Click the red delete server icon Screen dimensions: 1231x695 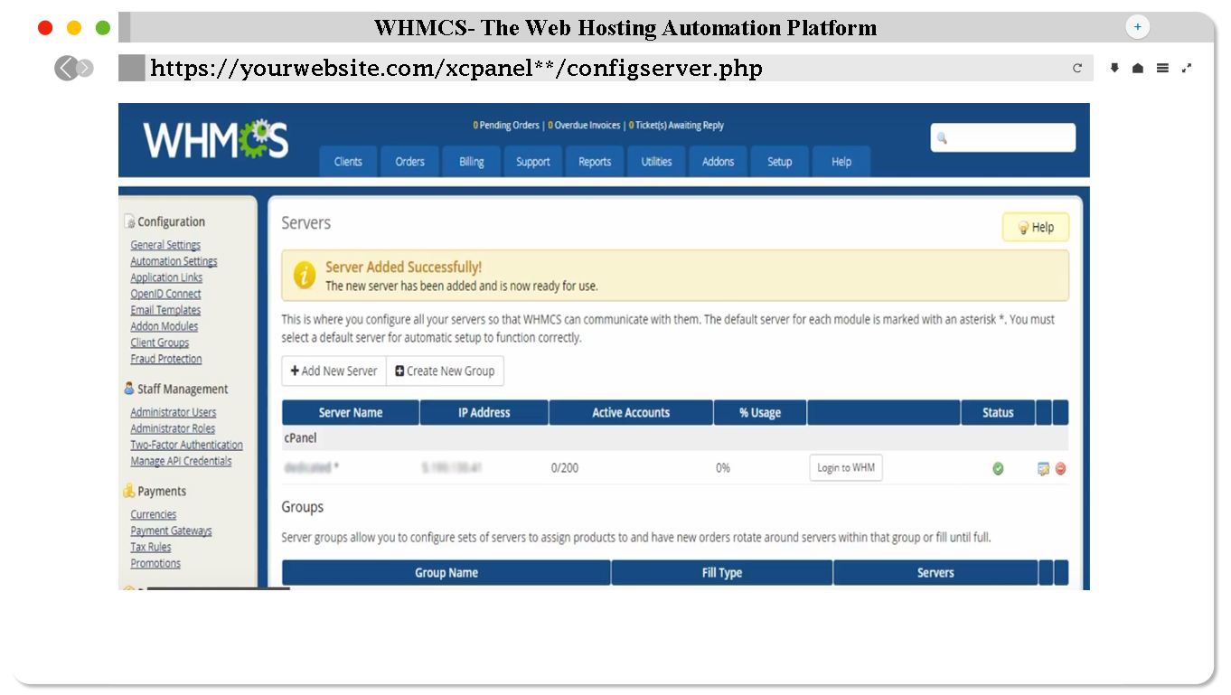pyautogui.click(x=1060, y=469)
